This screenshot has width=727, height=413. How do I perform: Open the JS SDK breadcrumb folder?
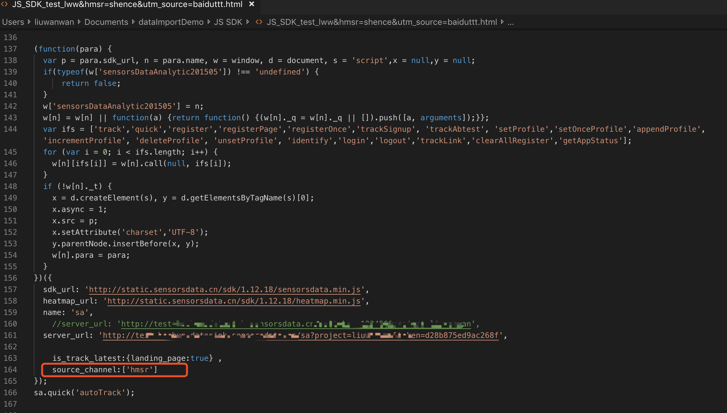228,22
